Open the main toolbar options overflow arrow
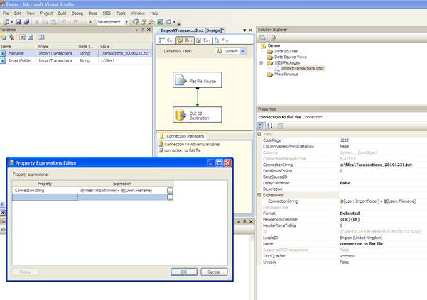The height and width of the screenshot is (300, 427). pos(178,23)
